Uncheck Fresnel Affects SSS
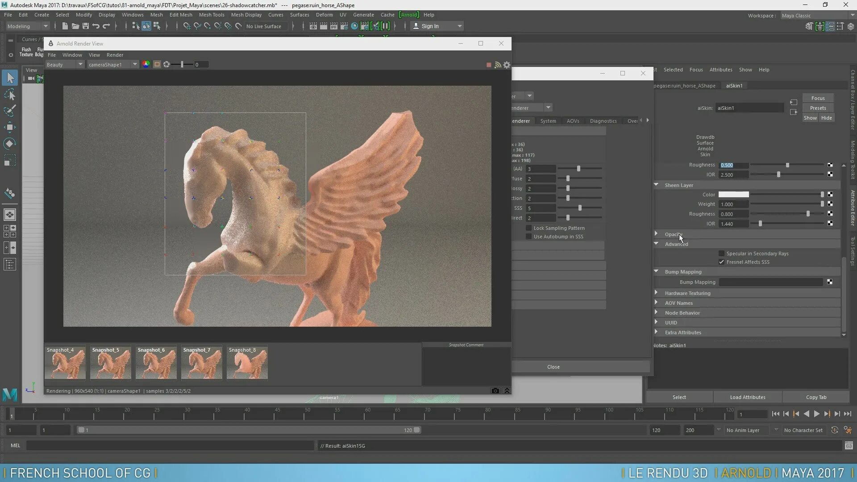Screen dimensions: 857x482 point(721,262)
